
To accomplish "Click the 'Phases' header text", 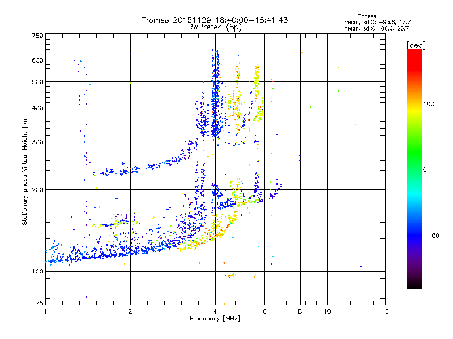I will click(x=366, y=16).
